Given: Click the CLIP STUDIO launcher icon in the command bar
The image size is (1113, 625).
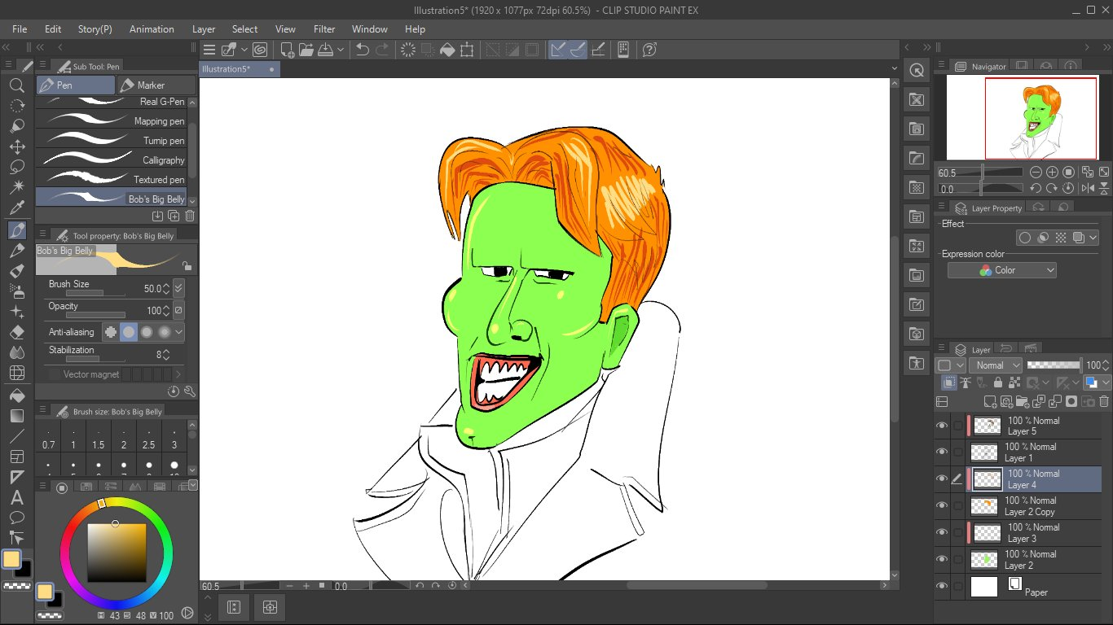Looking at the screenshot, I should pyautogui.click(x=260, y=50).
